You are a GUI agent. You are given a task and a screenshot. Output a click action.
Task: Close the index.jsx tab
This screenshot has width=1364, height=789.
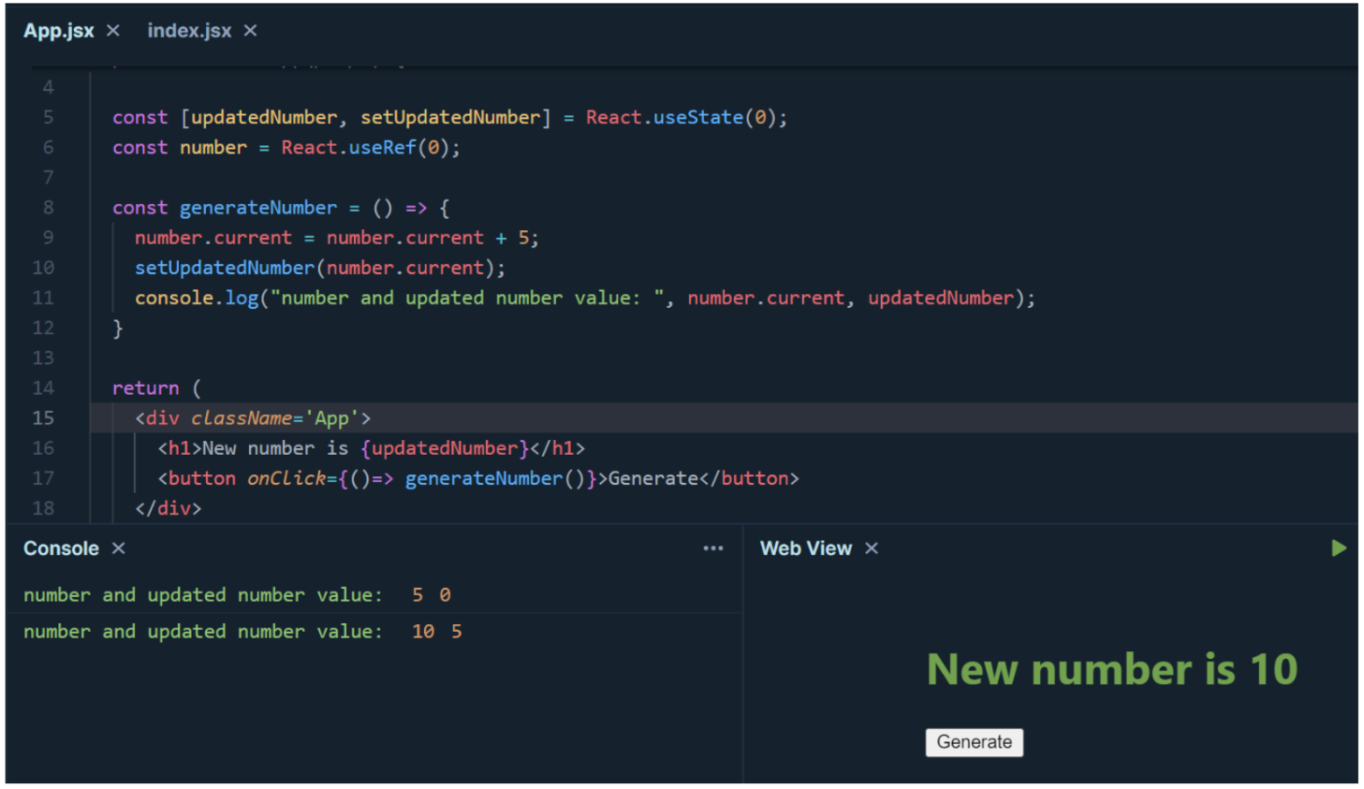click(250, 31)
